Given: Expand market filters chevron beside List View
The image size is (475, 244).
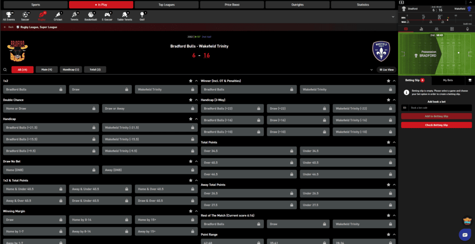Looking at the screenshot, I should tap(372, 70).
